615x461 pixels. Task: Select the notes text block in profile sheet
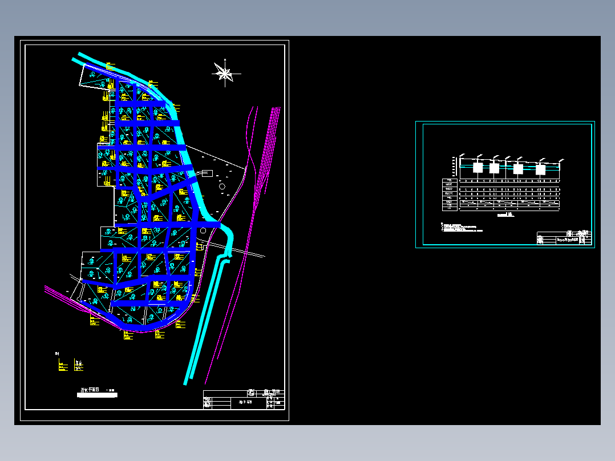[x=462, y=227]
